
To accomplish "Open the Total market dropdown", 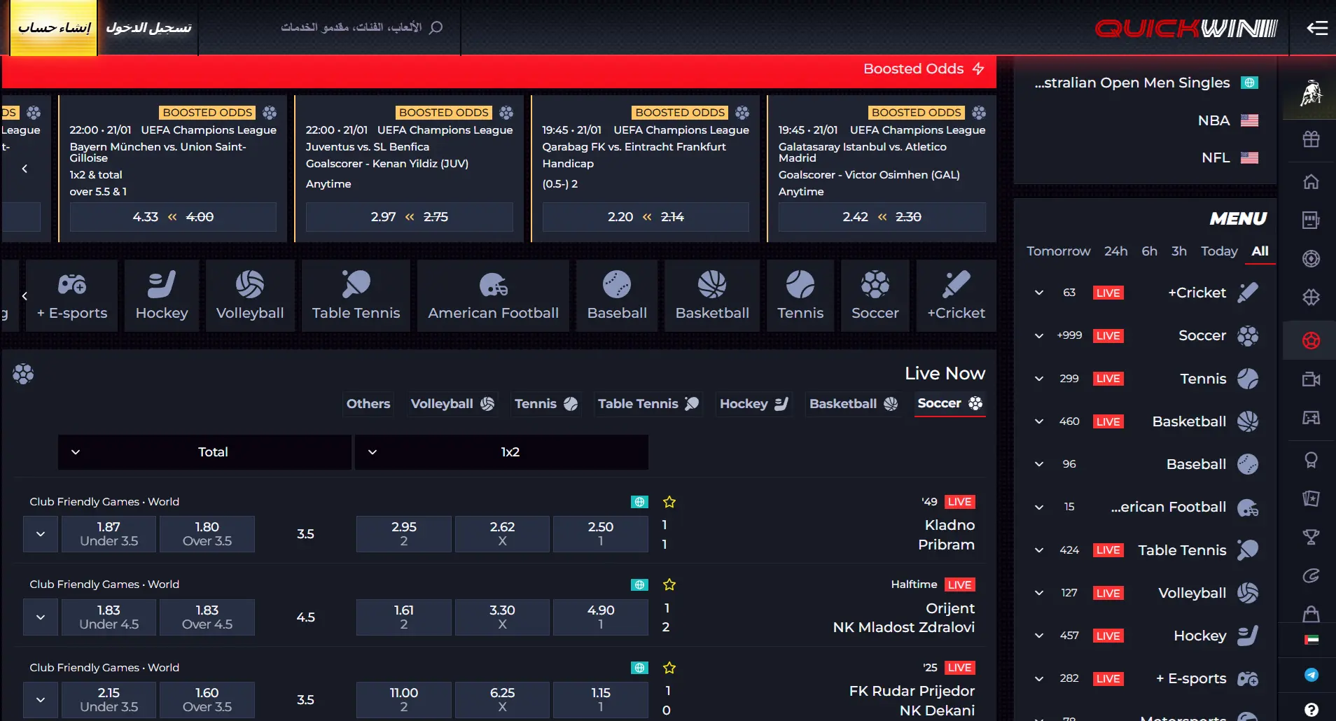I will coord(204,452).
